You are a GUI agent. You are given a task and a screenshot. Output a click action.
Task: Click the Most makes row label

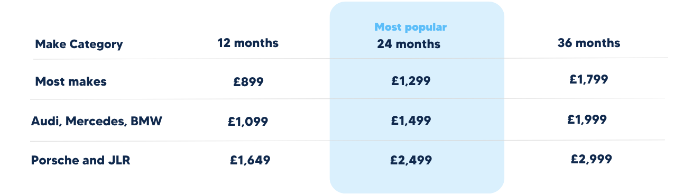(x=71, y=81)
